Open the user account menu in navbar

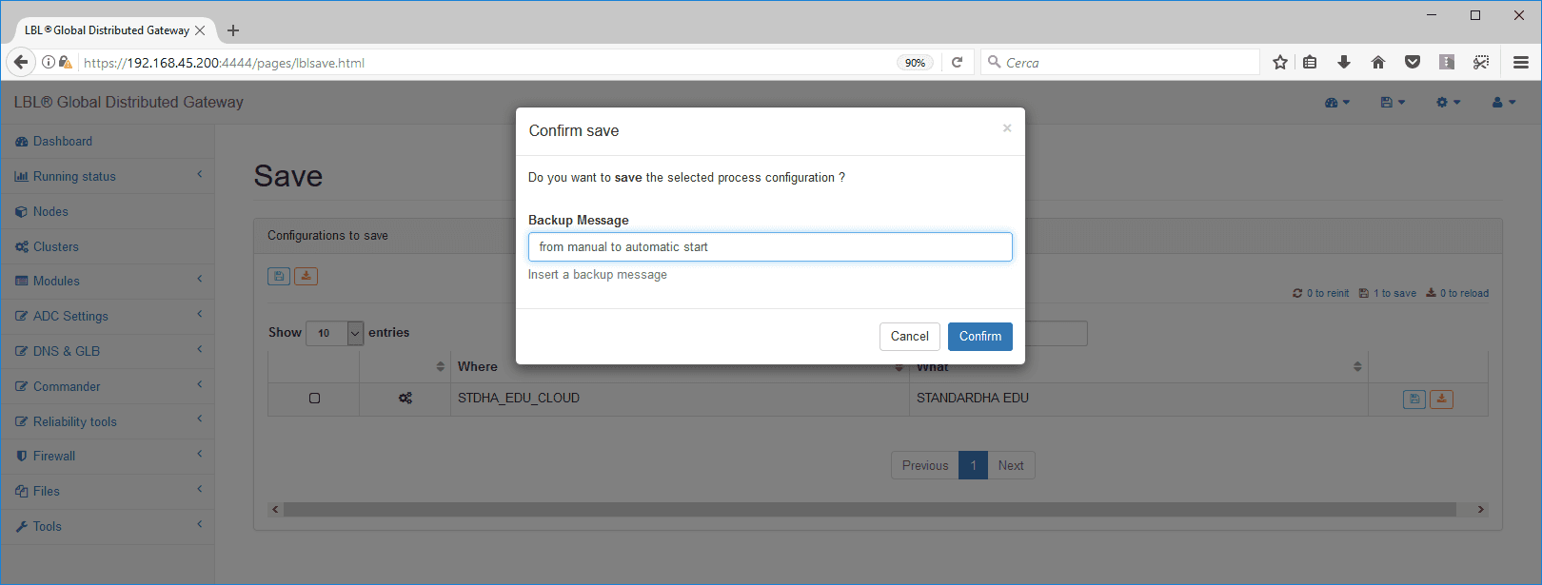point(1503,103)
